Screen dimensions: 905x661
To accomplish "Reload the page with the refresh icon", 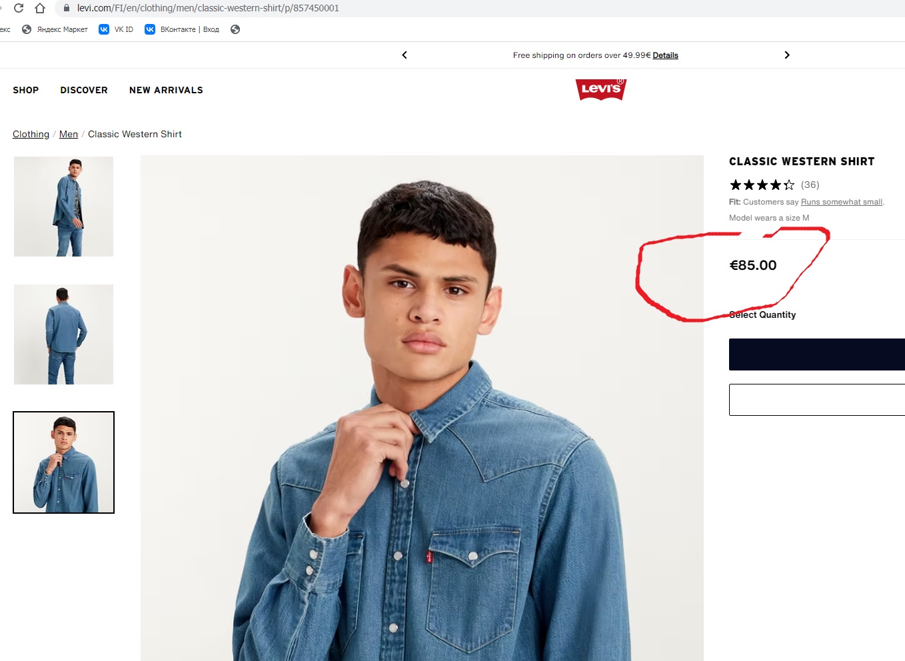I will [x=19, y=8].
